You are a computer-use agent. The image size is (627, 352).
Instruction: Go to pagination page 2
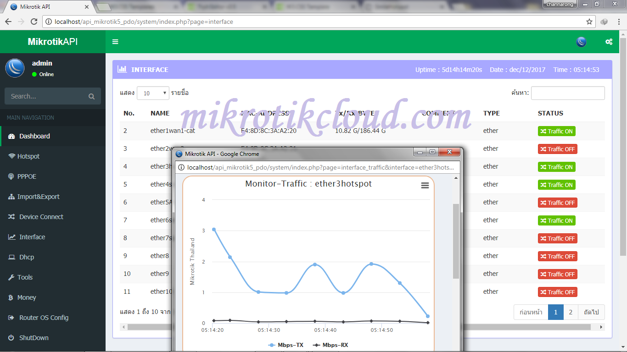click(571, 312)
